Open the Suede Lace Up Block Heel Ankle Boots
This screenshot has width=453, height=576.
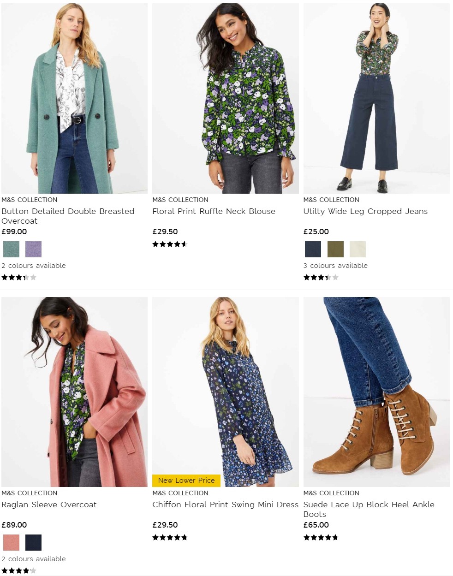pos(368,509)
